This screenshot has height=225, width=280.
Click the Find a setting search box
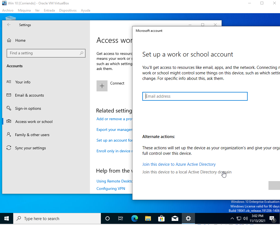tap(44, 53)
